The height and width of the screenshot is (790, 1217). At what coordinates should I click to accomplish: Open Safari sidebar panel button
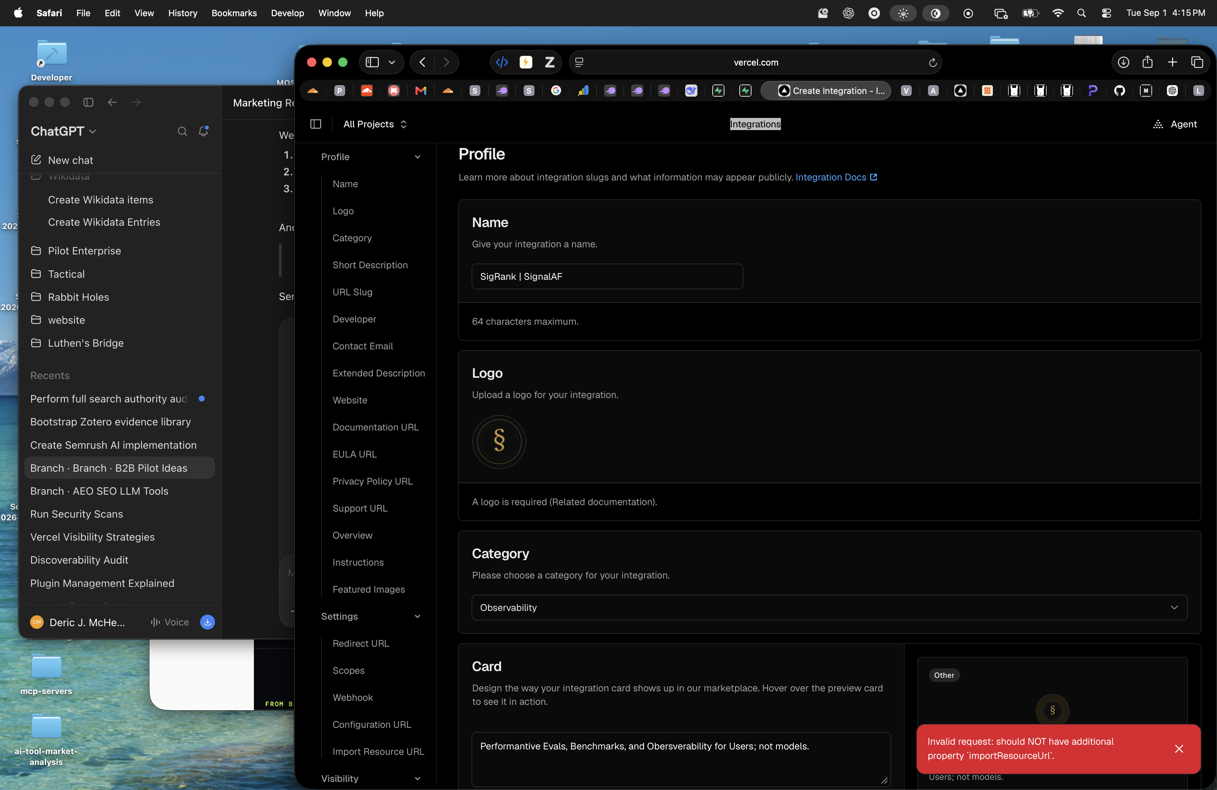372,62
